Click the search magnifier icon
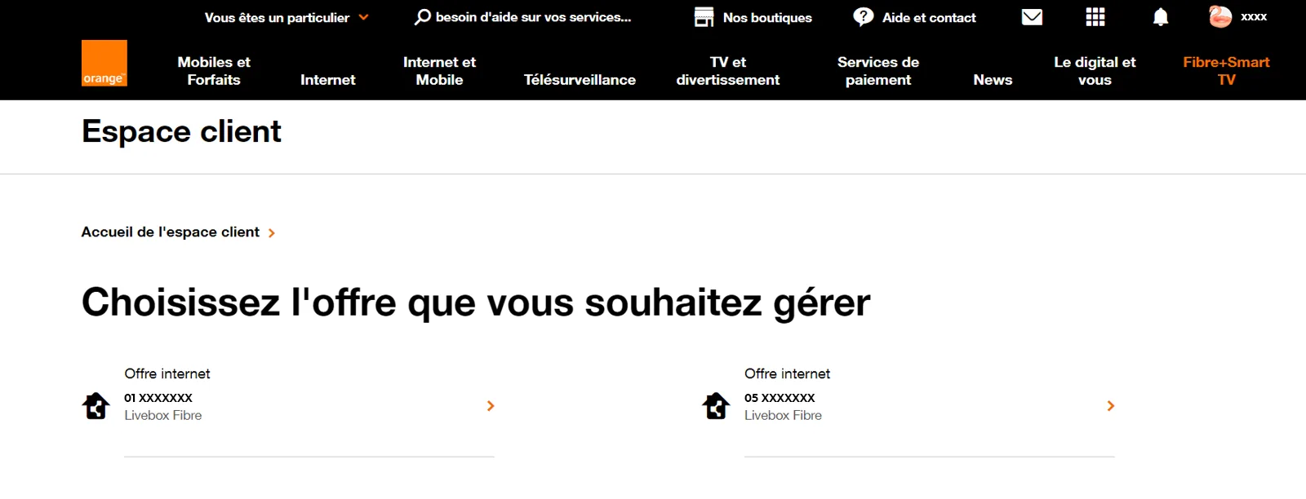The height and width of the screenshot is (499, 1306). tap(423, 17)
